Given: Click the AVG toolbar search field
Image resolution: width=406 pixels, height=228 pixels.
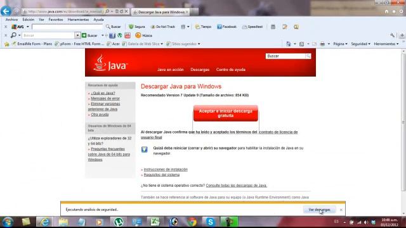Looking at the screenshot, I should click(67, 27).
